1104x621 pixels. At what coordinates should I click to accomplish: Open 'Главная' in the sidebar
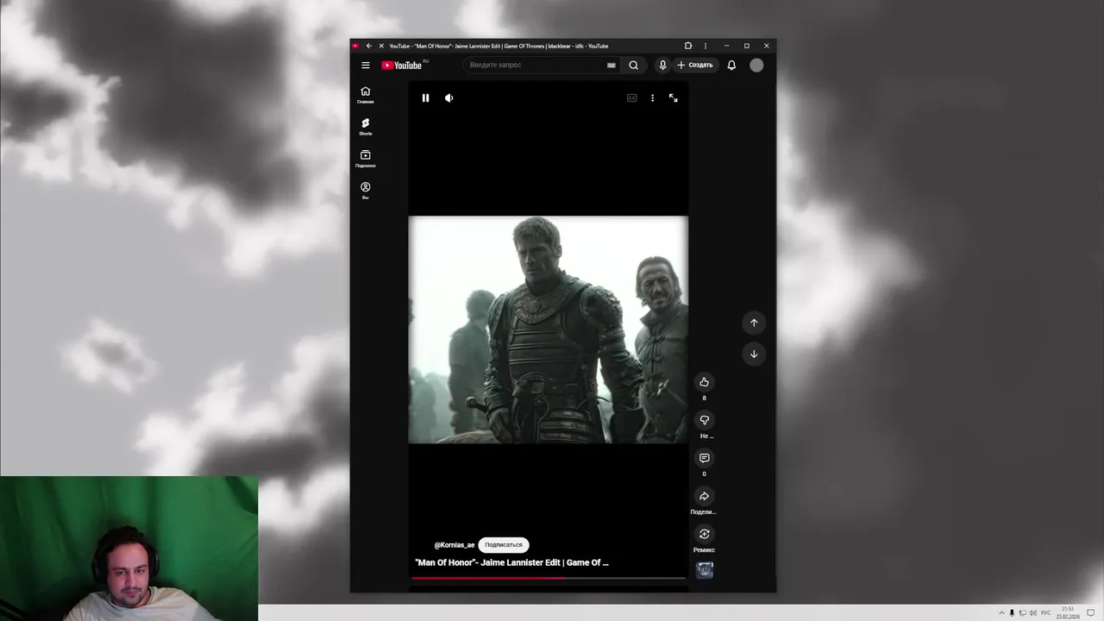point(366,95)
